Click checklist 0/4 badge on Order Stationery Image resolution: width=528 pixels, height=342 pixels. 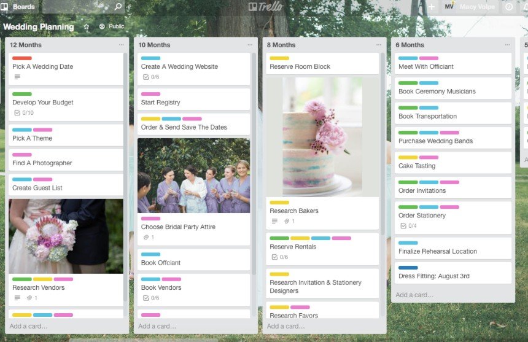pyautogui.click(x=408, y=226)
